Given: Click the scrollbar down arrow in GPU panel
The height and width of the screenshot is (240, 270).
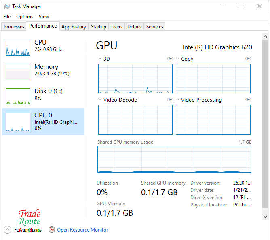Looking at the screenshot, I should click(265, 217).
